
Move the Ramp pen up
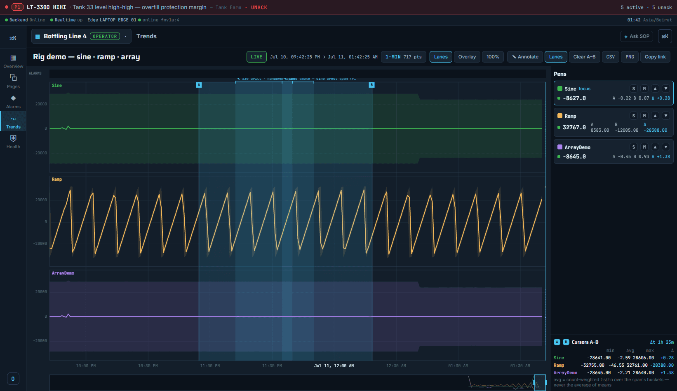tap(655, 116)
